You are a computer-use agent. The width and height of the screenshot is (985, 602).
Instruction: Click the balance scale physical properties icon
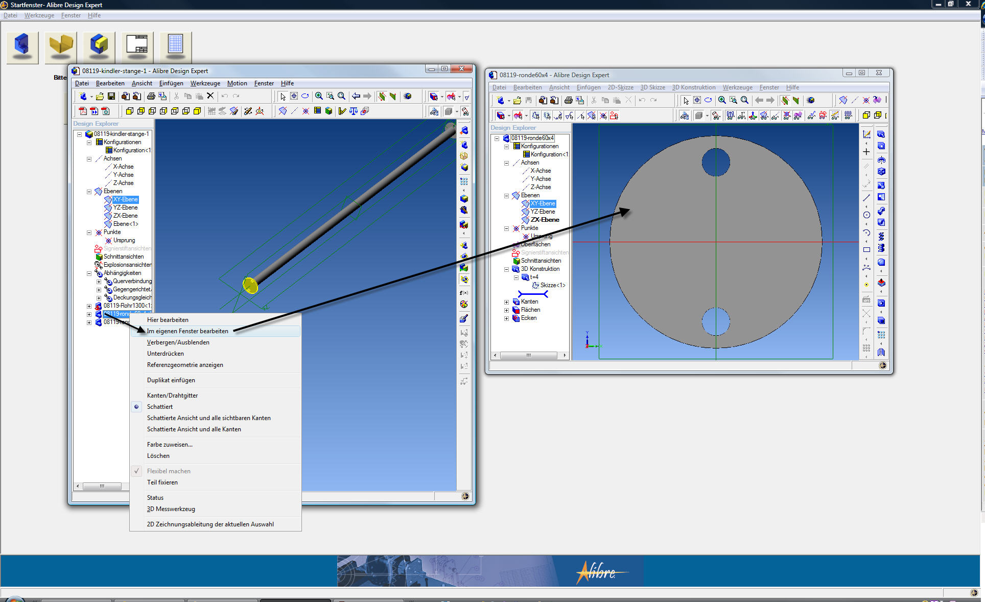(354, 111)
